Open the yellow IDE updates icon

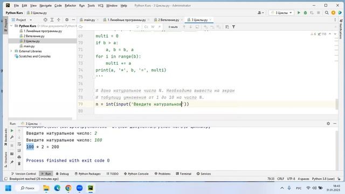333,13
